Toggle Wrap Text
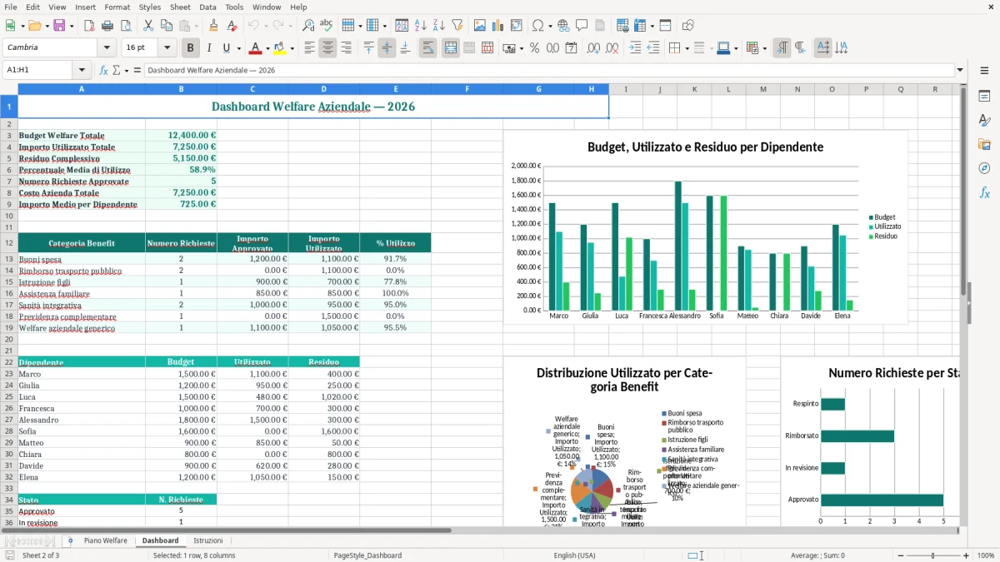Screen dimensions: 1000x562 [427, 48]
